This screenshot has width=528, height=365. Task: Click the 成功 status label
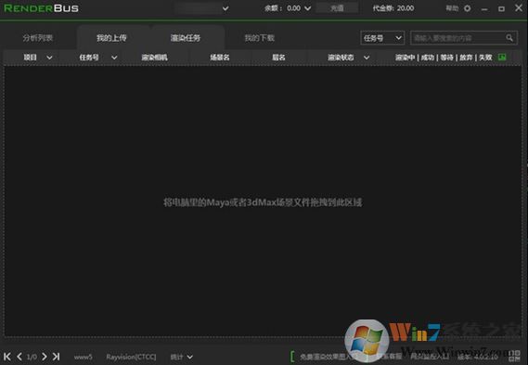428,58
